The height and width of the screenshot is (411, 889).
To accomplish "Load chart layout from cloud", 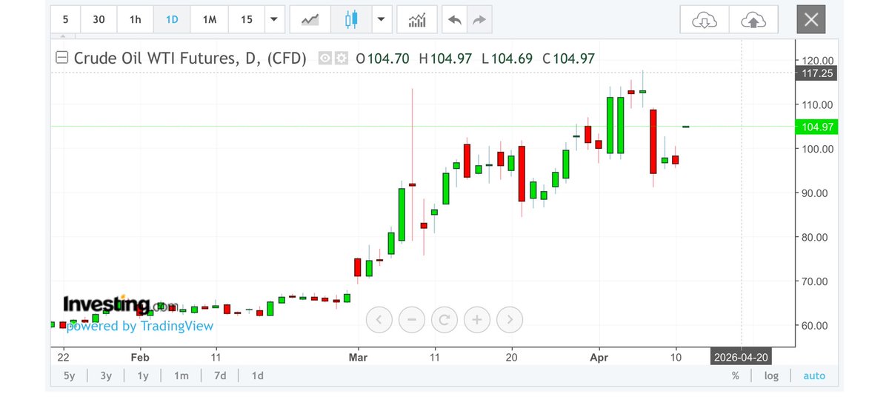I will click(x=704, y=20).
